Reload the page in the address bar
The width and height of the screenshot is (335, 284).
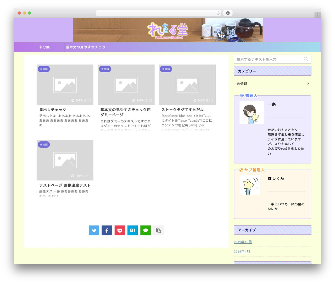pyautogui.click(x=218, y=13)
